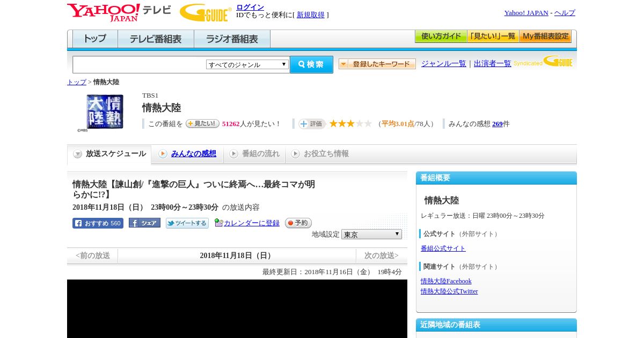Select the 放送スケジュール tab
644x338 pixels.
point(109,154)
